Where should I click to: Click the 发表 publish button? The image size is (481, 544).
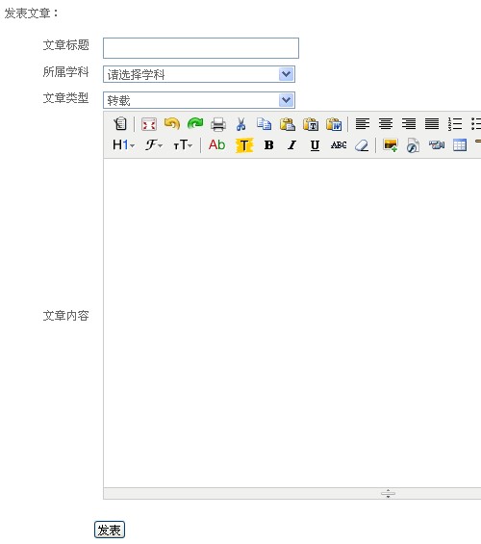110,530
